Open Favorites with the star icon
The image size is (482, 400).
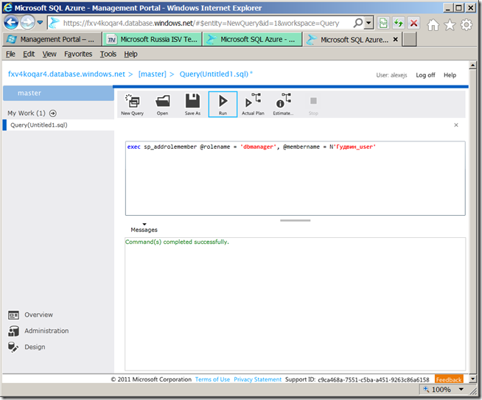tap(450, 24)
